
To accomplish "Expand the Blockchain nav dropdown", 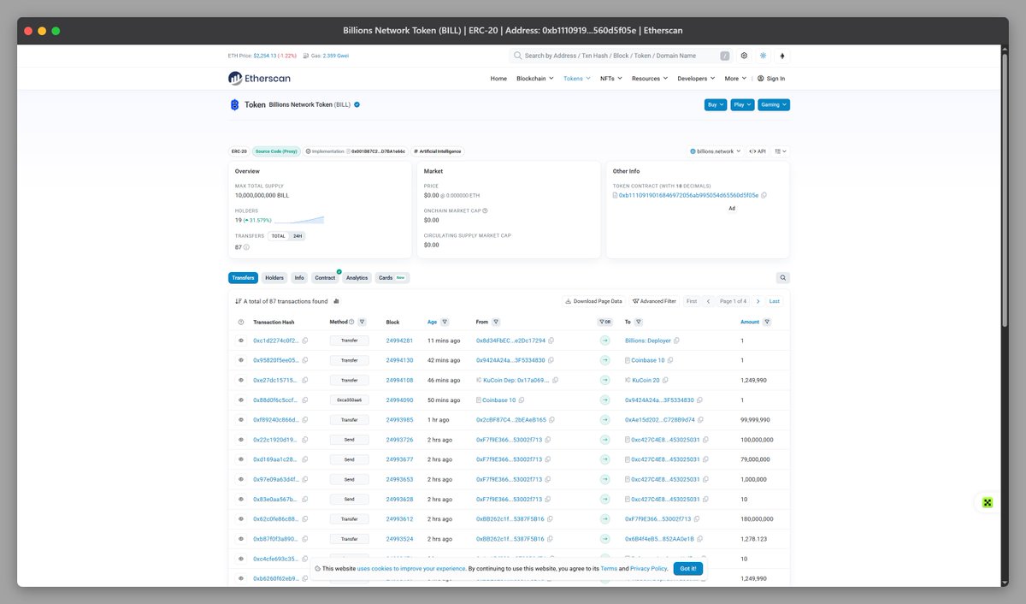I will 534,79.
